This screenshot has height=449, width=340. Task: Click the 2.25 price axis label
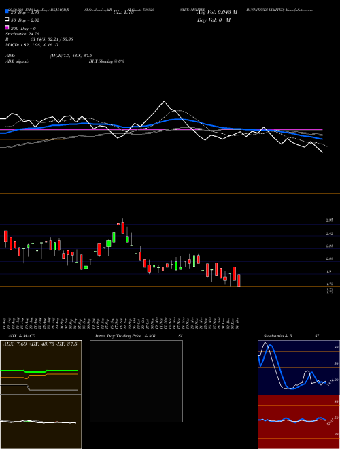pyautogui.click(x=329, y=246)
